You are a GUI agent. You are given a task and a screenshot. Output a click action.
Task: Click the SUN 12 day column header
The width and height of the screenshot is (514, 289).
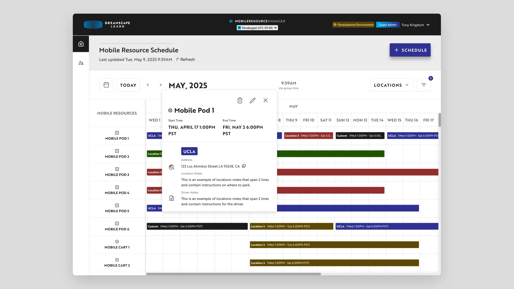point(343,120)
